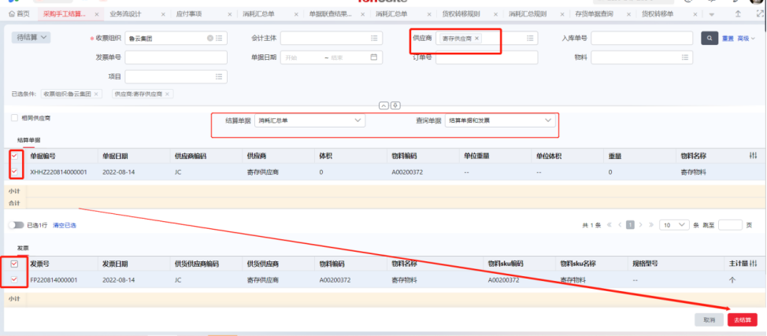The height and width of the screenshot is (336, 767).
Task: Check the 相同供应商 checkbox
Action: click(14, 118)
